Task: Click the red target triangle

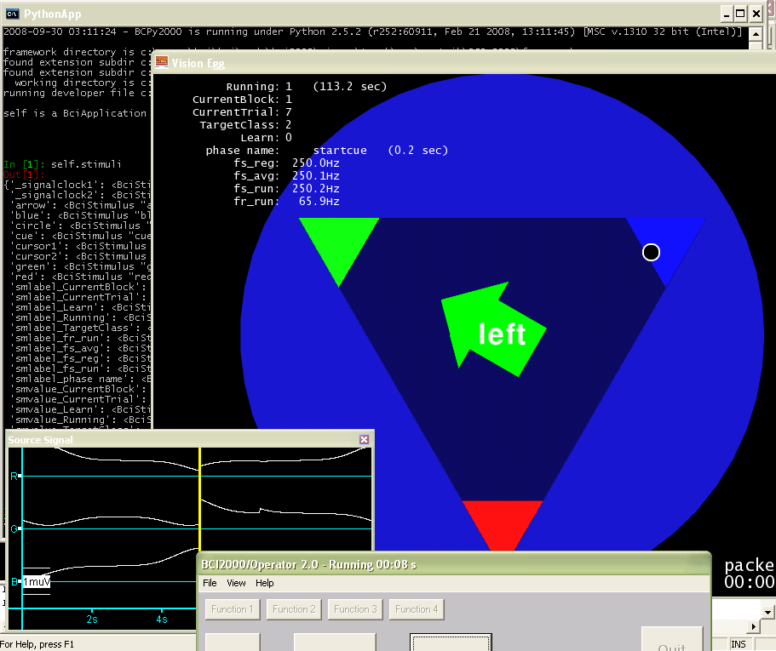Action: [x=503, y=523]
